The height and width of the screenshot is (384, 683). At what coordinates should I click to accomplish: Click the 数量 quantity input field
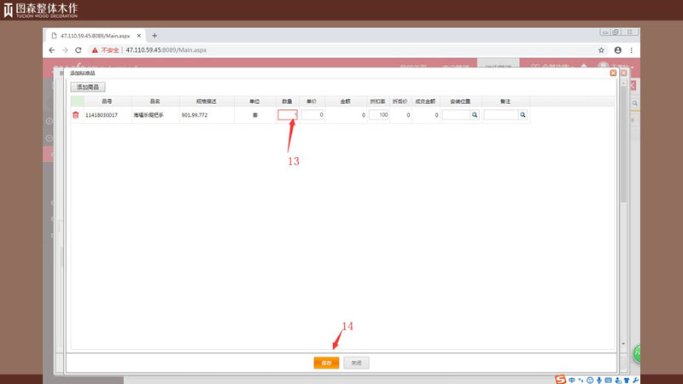(287, 114)
